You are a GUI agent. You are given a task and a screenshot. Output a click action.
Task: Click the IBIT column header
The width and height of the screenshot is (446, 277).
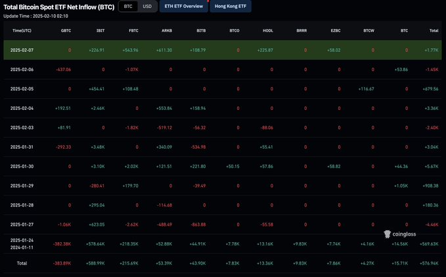pyautogui.click(x=100, y=31)
